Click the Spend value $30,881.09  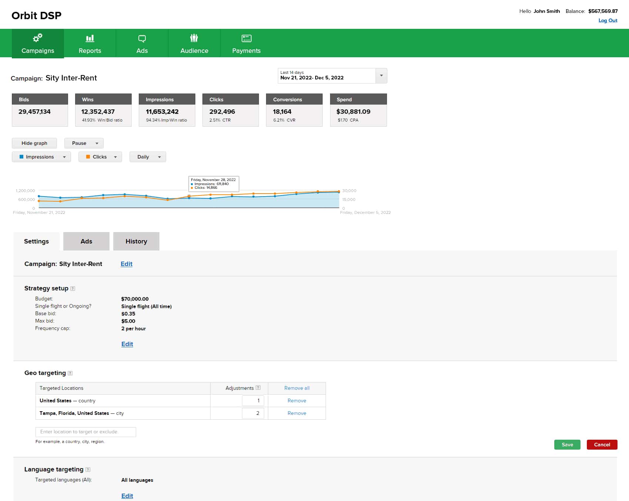pos(353,112)
